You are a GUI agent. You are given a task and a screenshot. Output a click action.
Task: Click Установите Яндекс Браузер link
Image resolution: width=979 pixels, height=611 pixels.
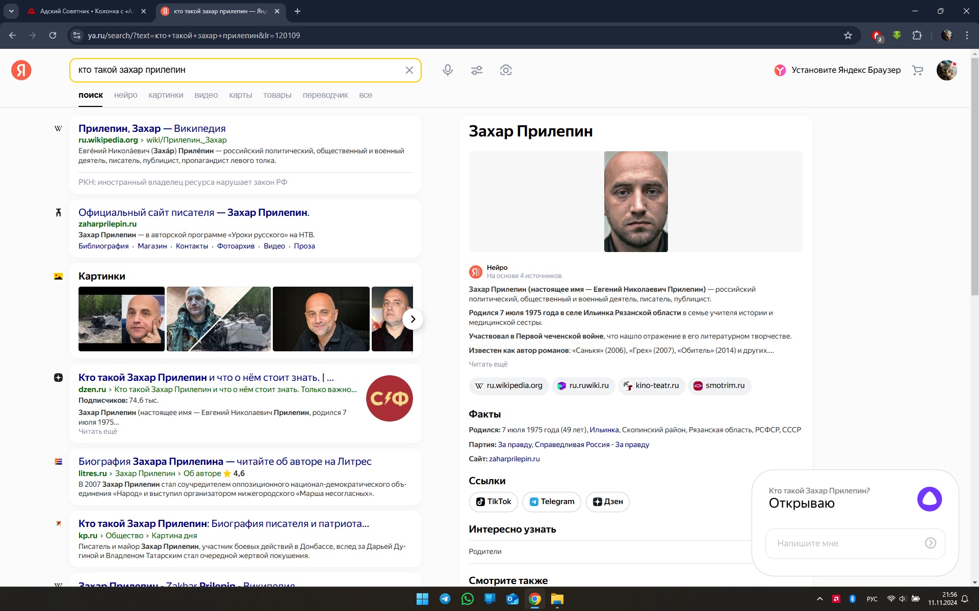click(x=837, y=70)
